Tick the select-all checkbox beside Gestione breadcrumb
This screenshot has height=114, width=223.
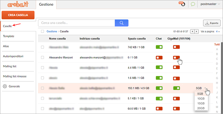point(42,31)
